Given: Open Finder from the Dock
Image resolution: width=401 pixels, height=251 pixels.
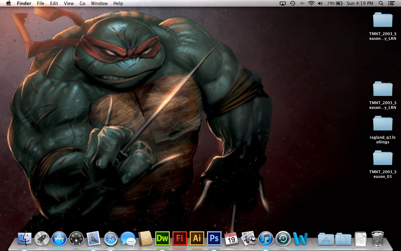Looking at the screenshot, I should point(25,239).
